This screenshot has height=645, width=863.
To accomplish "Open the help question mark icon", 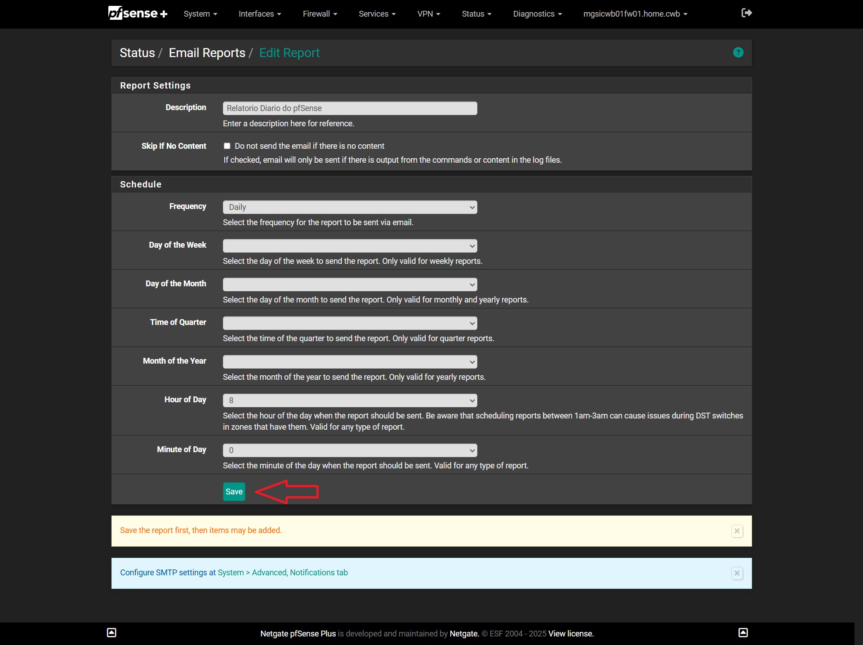I will 738,53.
